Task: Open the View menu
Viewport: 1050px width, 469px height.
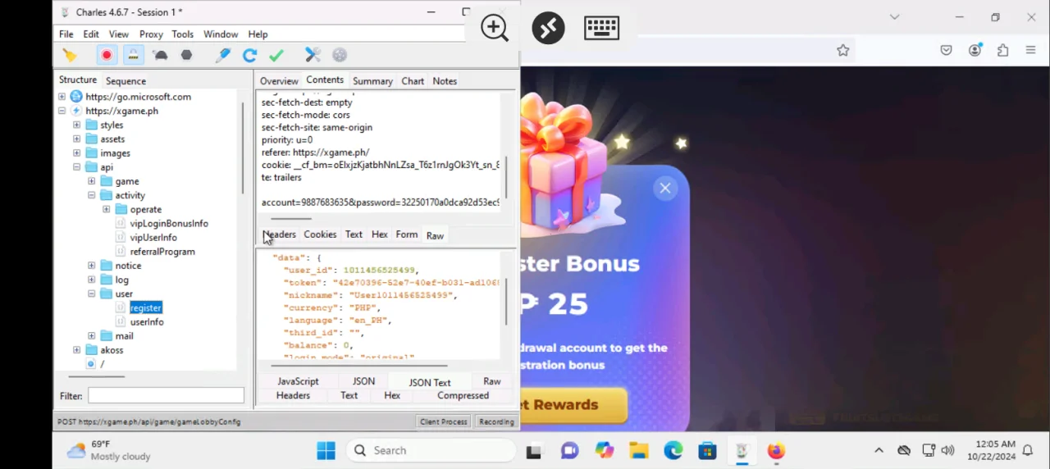Action: pos(119,34)
